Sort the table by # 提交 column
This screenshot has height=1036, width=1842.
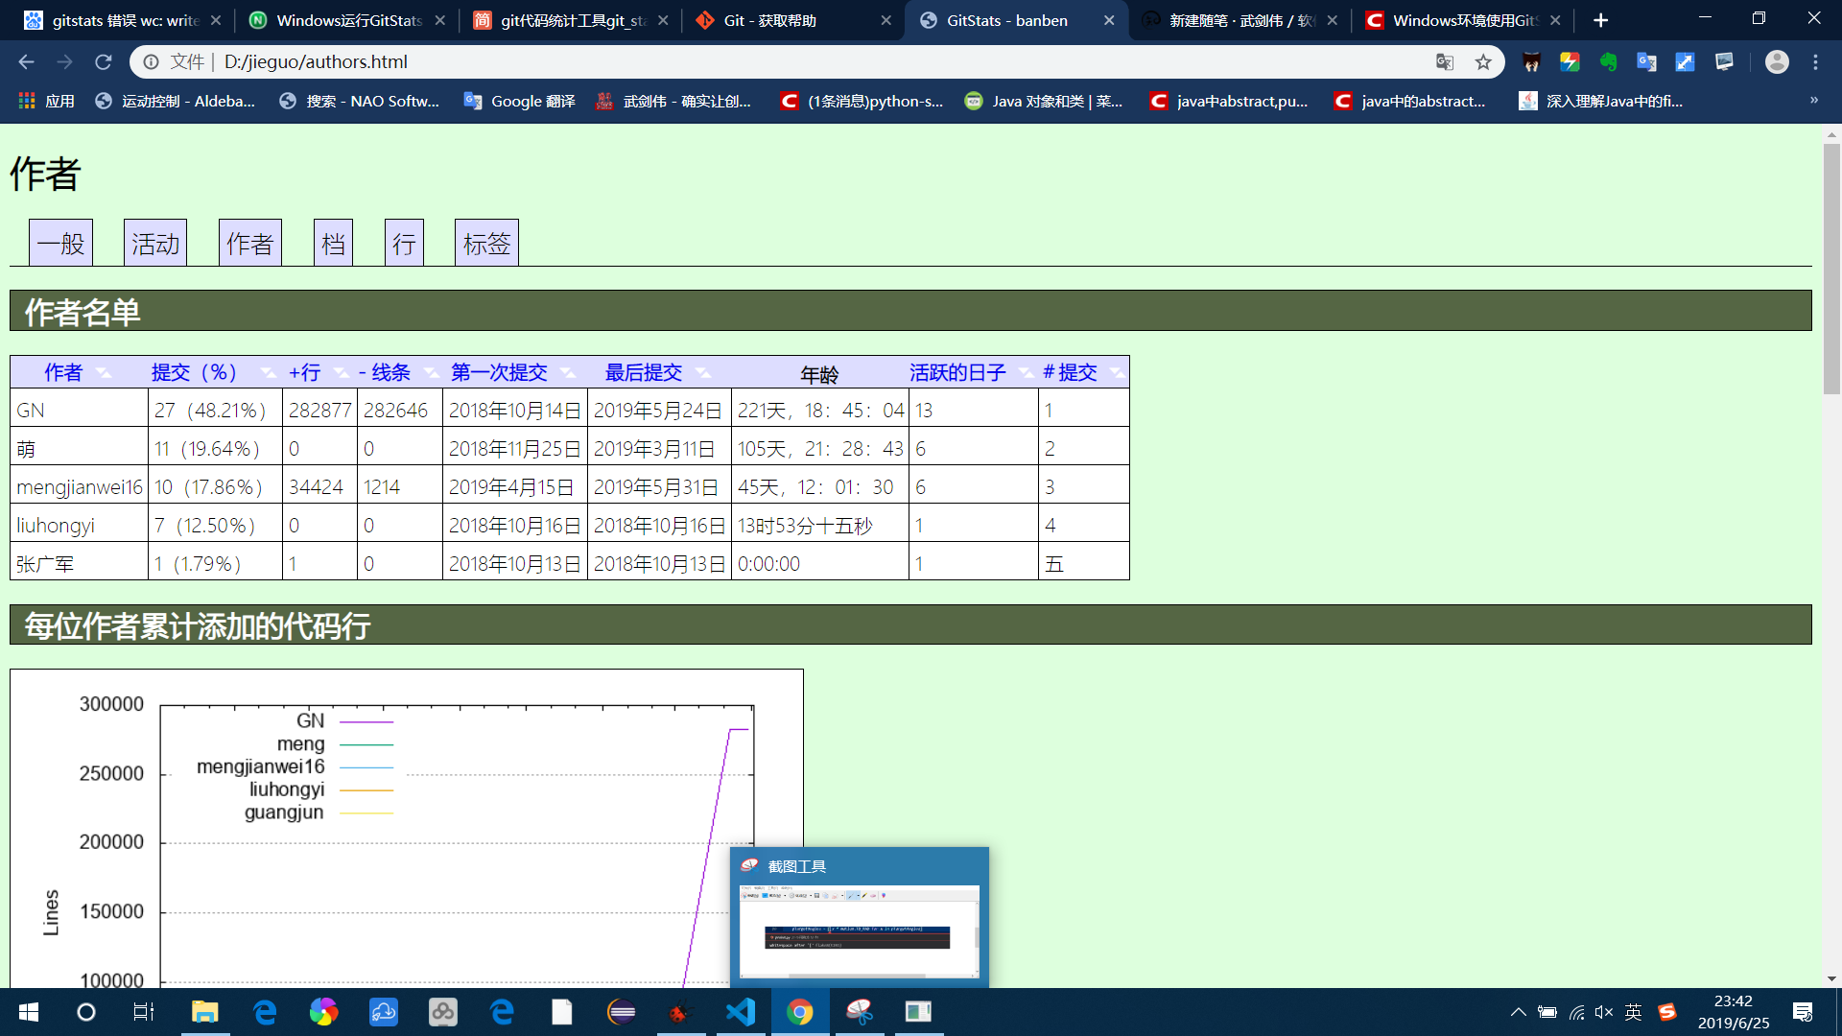pyautogui.click(x=1070, y=372)
